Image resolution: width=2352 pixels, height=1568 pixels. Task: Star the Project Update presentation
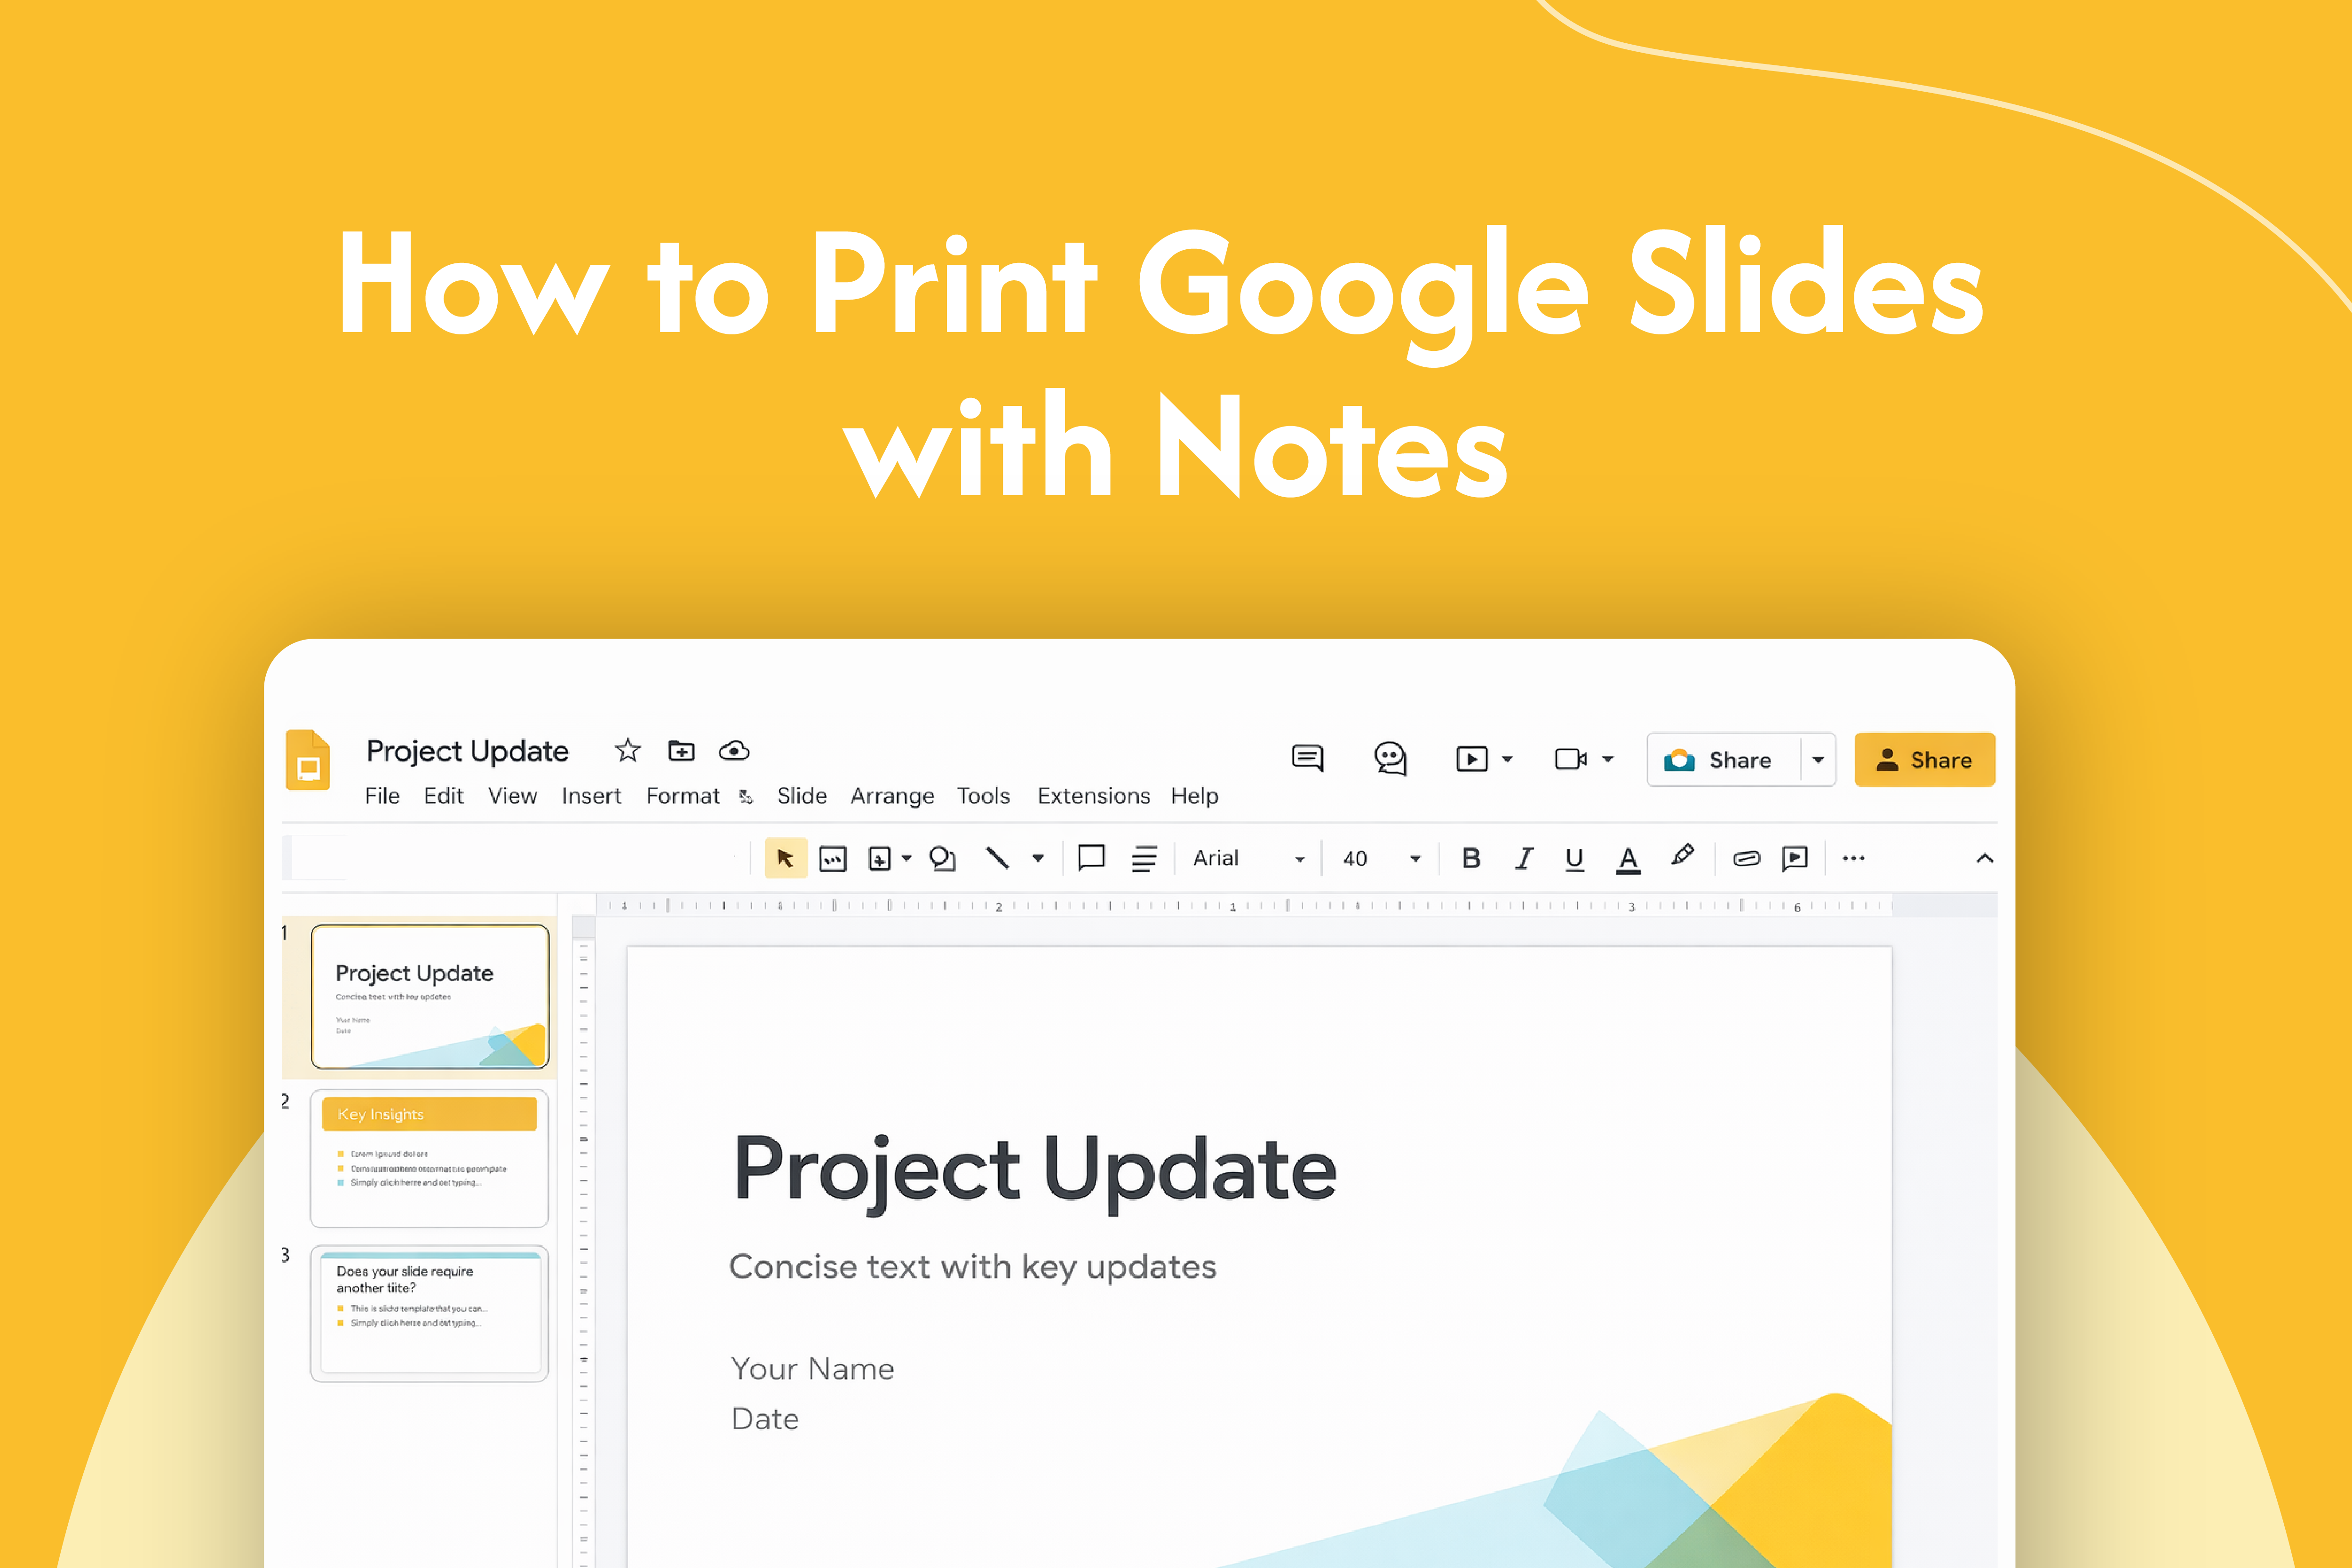[627, 750]
